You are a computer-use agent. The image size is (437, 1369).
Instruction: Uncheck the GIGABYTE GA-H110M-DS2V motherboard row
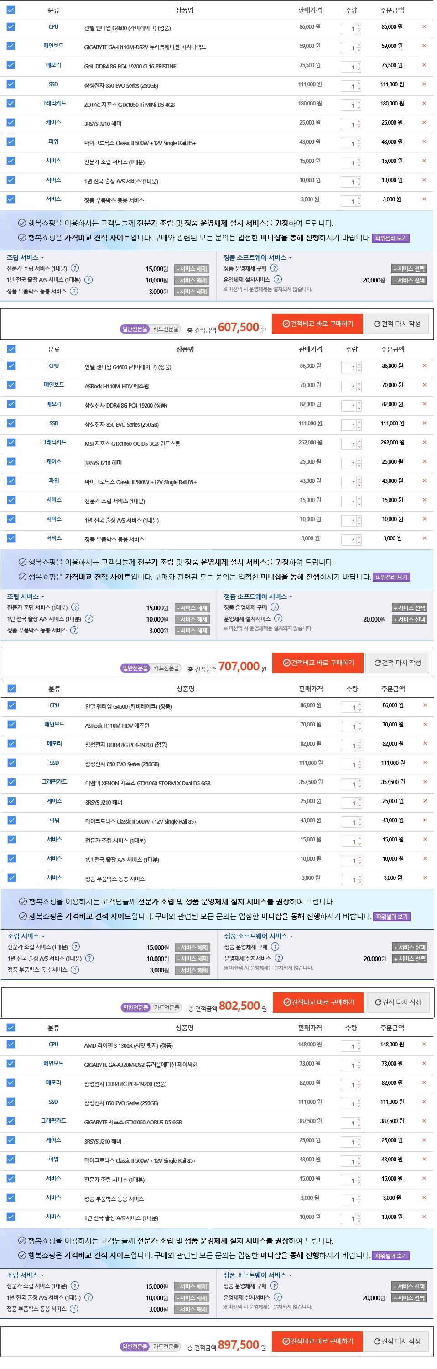tap(10, 46)
